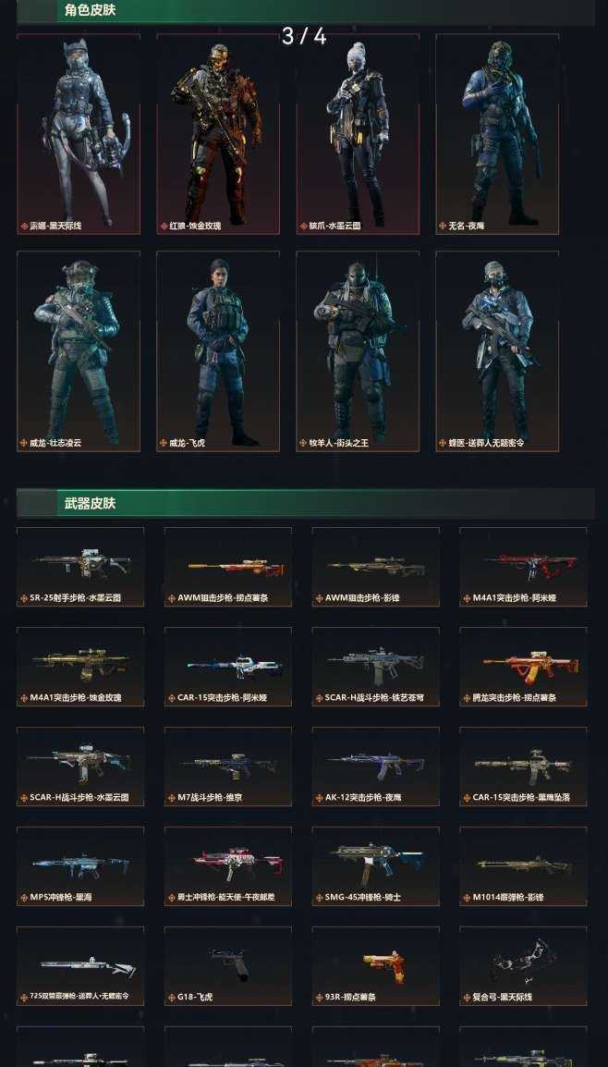Click the SR-25射手步枪-水墨云图 weapon skin
The height and width of the screenshot is (1067, 608).
point(80,567)
